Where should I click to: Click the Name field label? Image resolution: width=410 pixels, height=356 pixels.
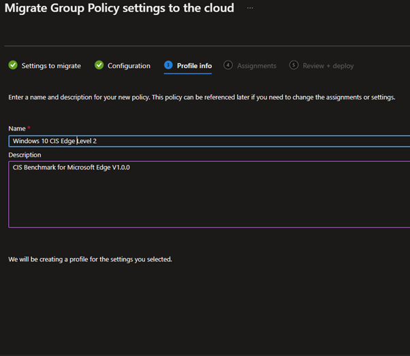[17, 129]
